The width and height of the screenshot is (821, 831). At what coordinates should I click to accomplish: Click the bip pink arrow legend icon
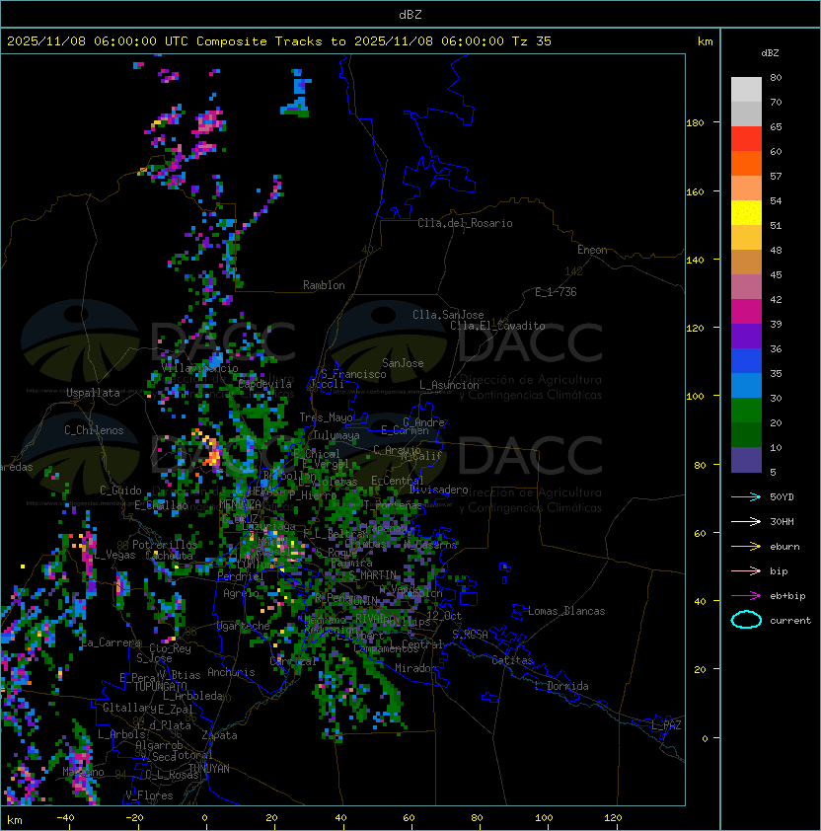[x=746, y=570]
